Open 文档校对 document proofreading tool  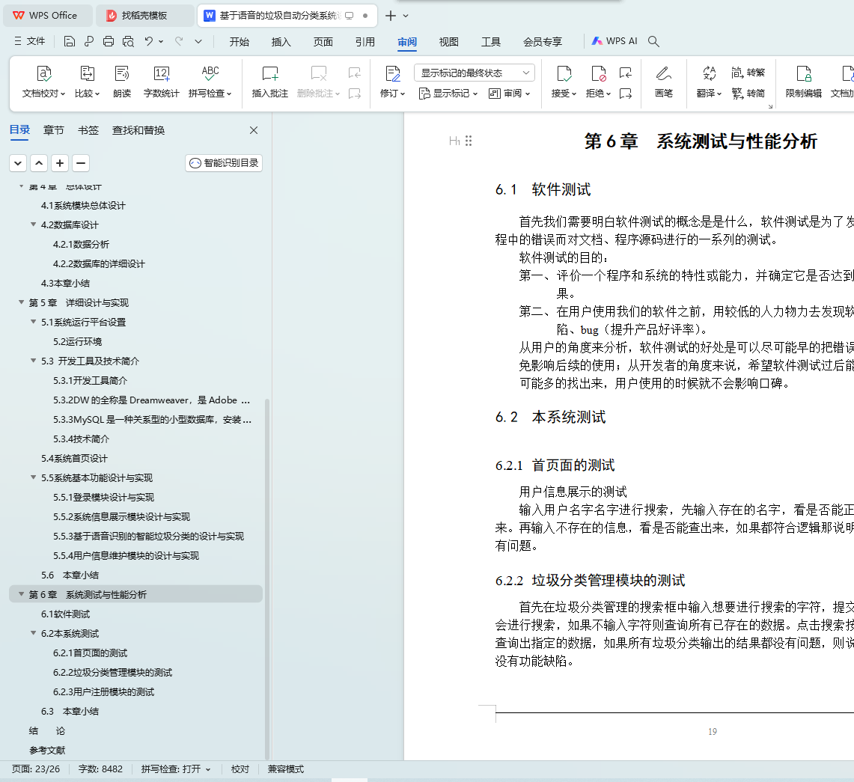[x=43, y=82]
